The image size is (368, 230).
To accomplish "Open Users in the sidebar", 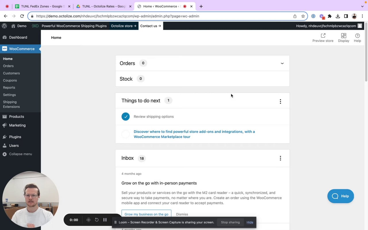I will click(x=14, y=145).
